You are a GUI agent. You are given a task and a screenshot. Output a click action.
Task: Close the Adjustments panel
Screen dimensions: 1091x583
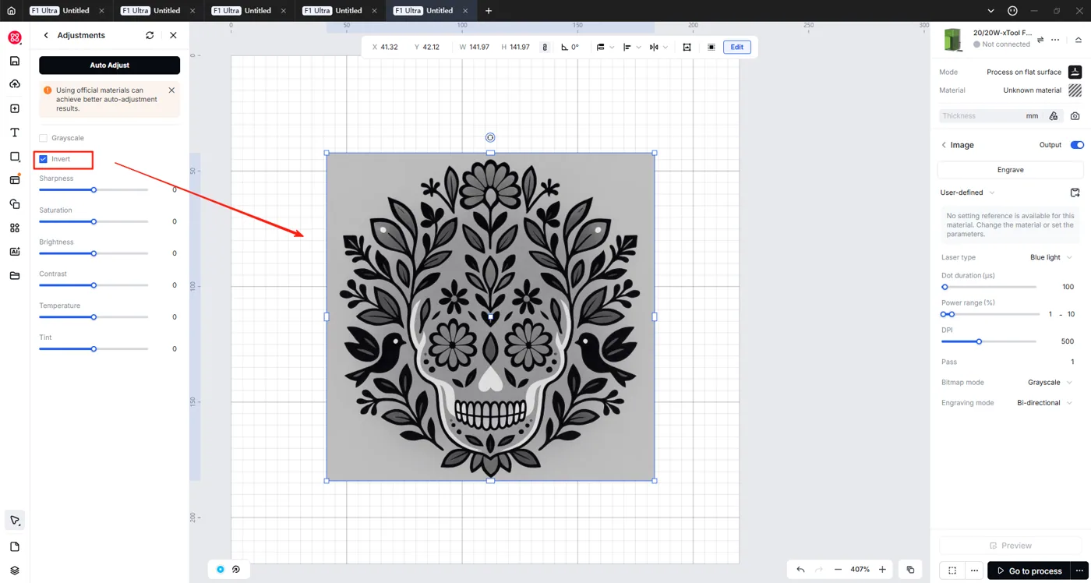(x=173, y=35)
